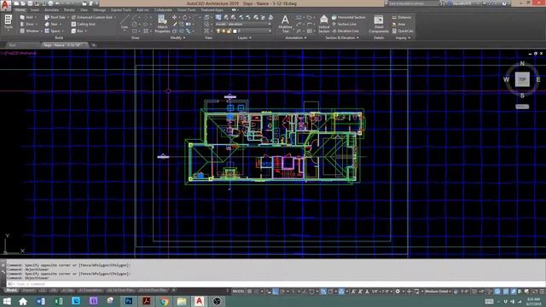Click the Section Line tool
Screen dimensions: 546x307
point(344,24)
